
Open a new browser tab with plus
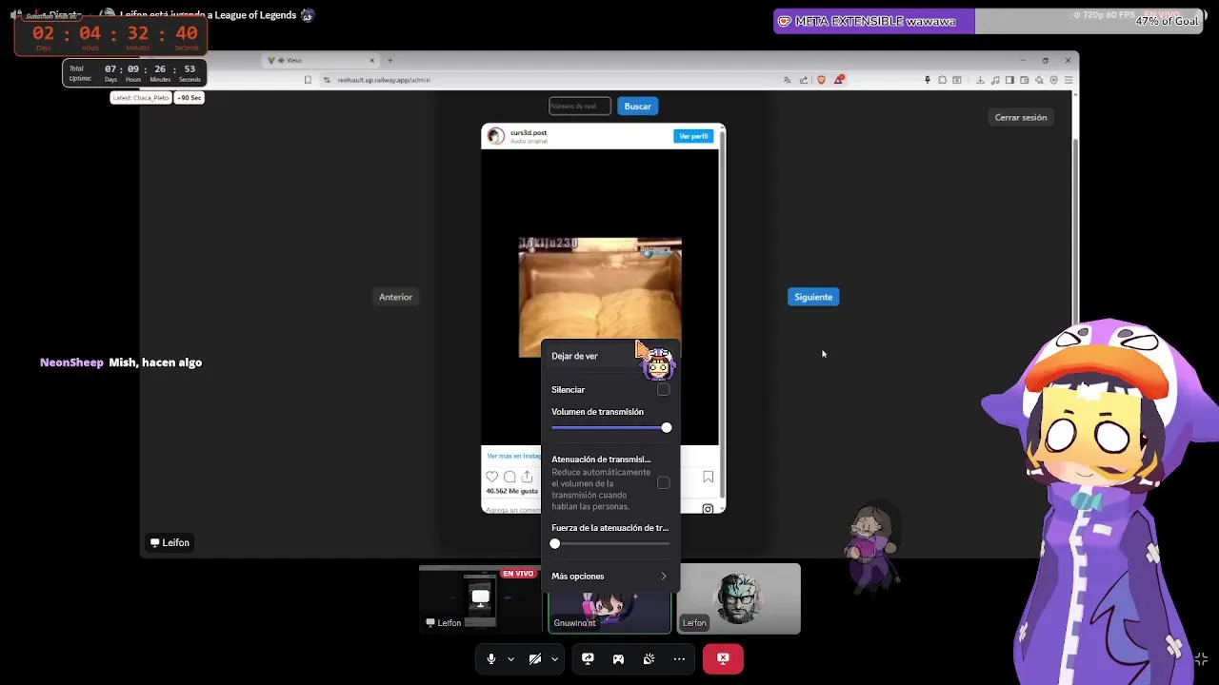[390, 60]
